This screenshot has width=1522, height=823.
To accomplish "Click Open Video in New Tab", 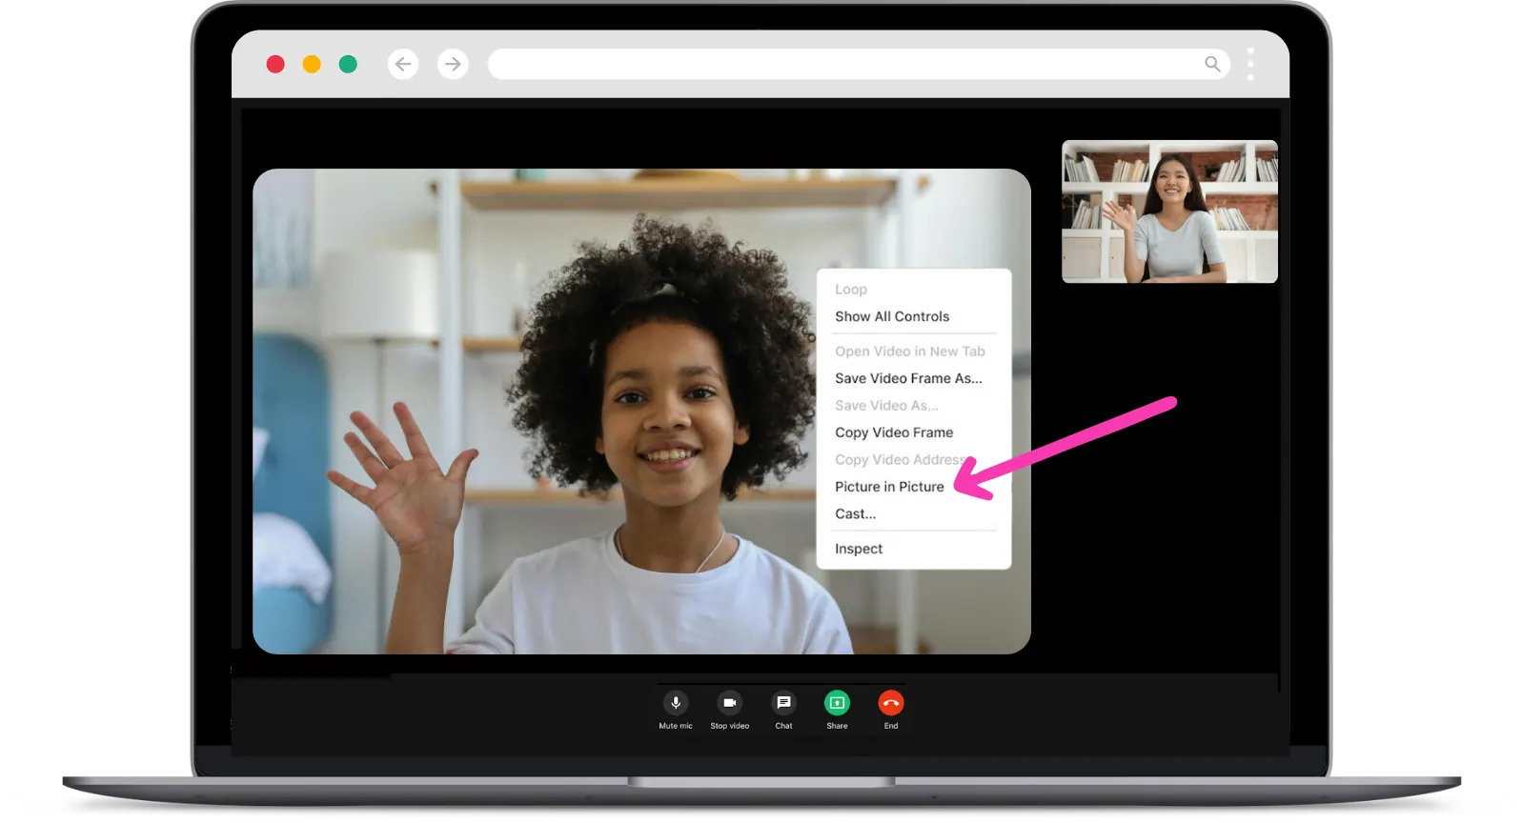I will pyautogui.click(x=910, y=351).
